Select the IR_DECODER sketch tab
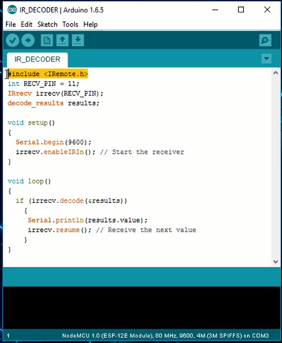Image resolution: width=282 pixels, height=343 pixels. (x=38, y=59)
